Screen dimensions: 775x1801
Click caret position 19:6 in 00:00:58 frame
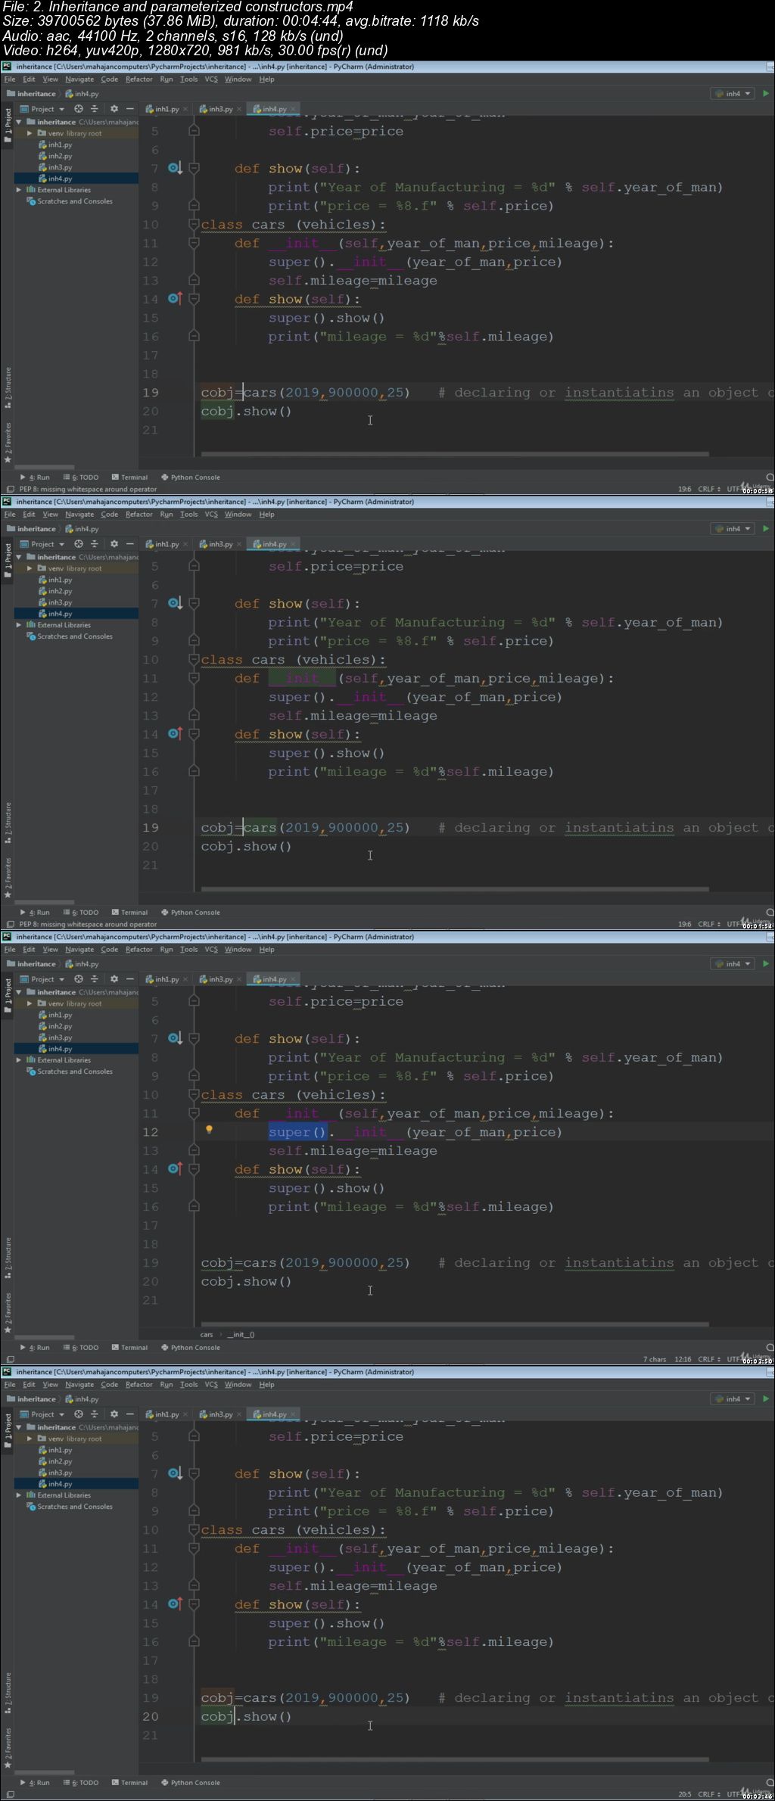pos(684,489)
